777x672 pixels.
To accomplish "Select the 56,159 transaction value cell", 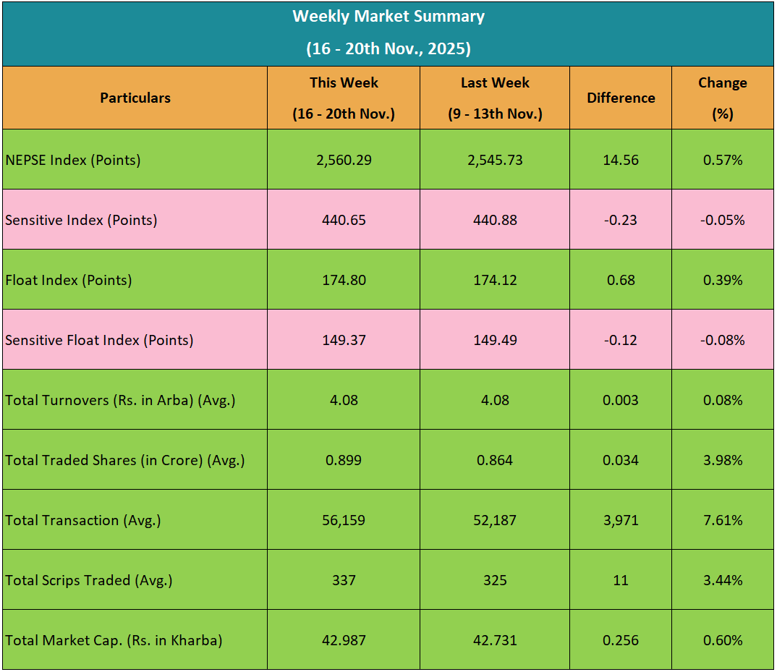I will (344, 520).
